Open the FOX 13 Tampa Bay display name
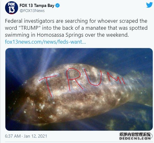 37,5
